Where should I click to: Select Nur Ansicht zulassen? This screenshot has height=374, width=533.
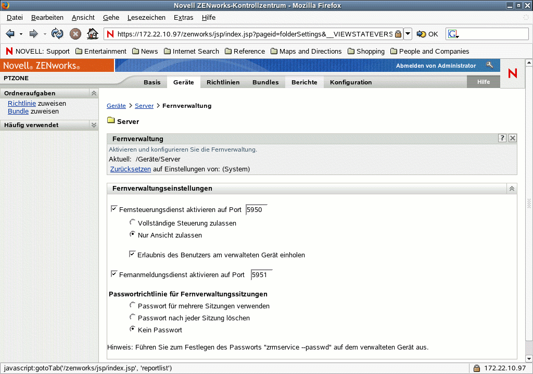tap(133, 234)
